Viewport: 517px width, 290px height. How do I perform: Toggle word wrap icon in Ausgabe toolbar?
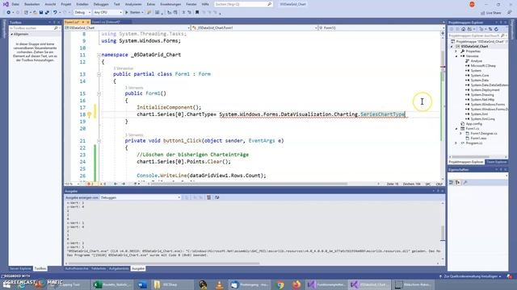[216, 197]
